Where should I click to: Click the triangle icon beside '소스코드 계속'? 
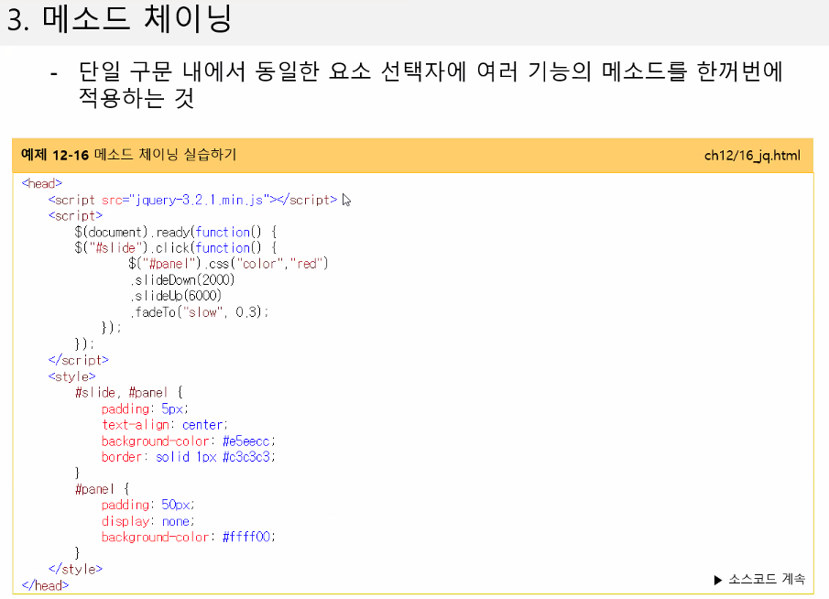pyautogui.click(x=717, y=580)
